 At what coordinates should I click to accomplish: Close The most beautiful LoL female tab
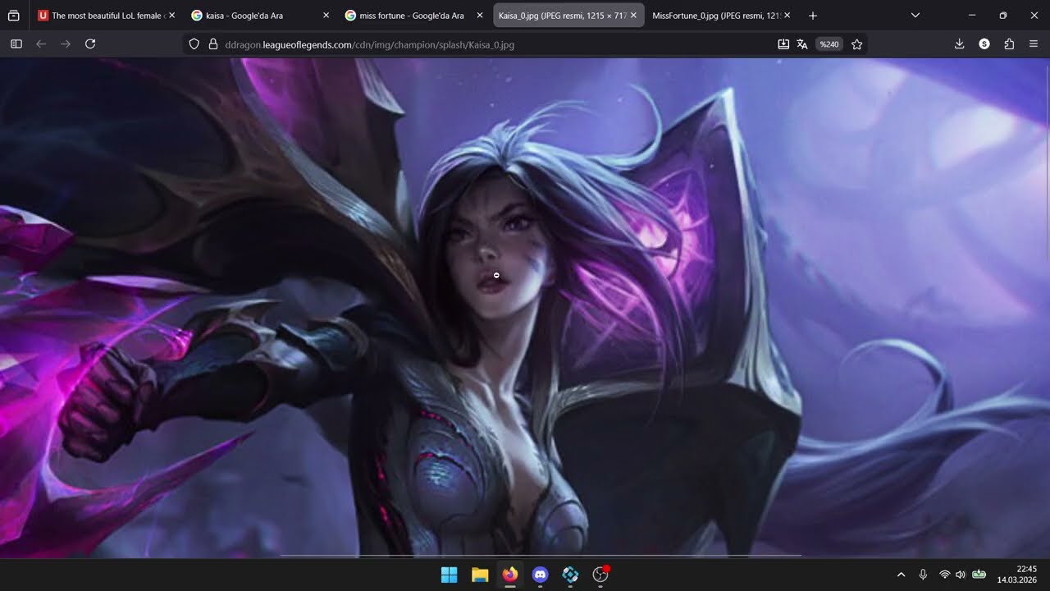coord(171,16)
